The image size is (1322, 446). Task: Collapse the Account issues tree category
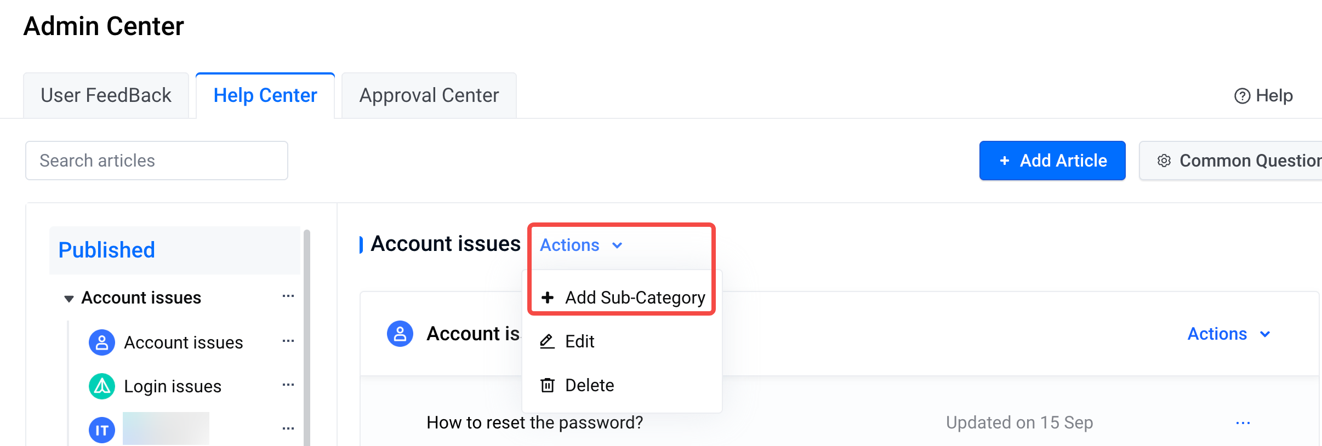point(69,299)
